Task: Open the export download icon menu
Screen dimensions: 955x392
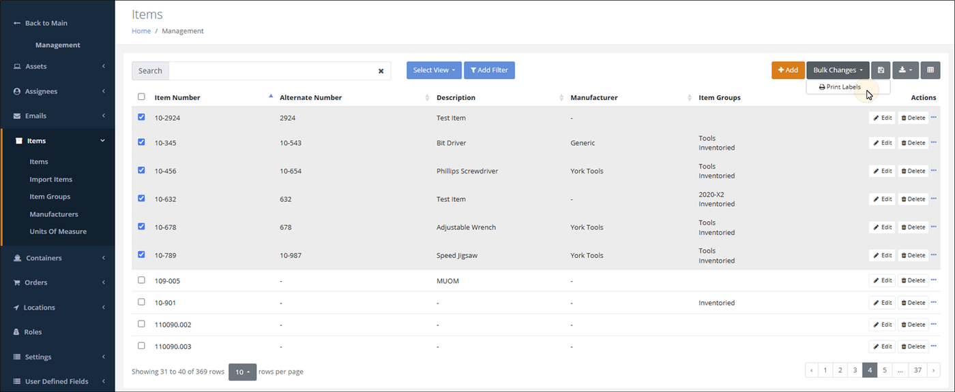Action: 905,70
